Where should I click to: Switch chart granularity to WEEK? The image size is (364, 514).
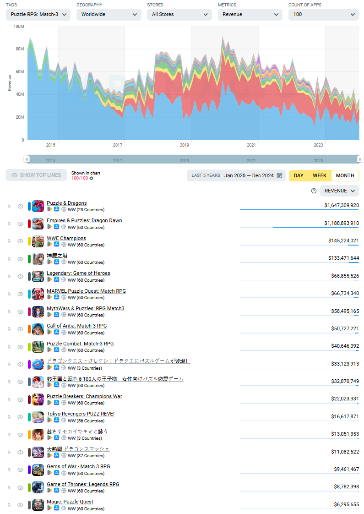point(320,176)
